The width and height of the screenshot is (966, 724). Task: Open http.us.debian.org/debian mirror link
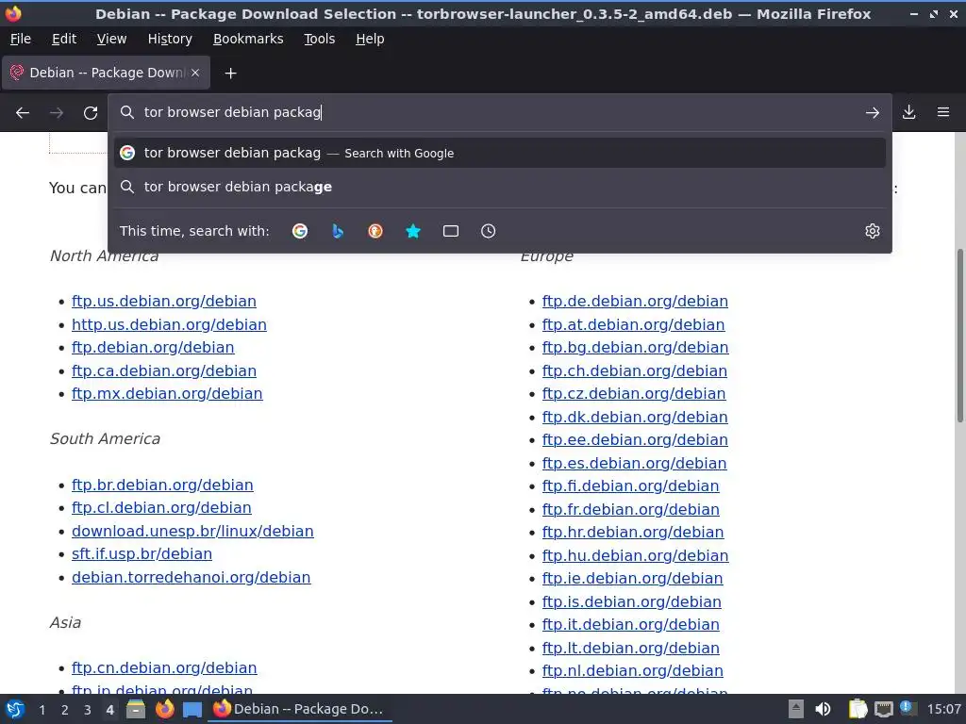169,324
